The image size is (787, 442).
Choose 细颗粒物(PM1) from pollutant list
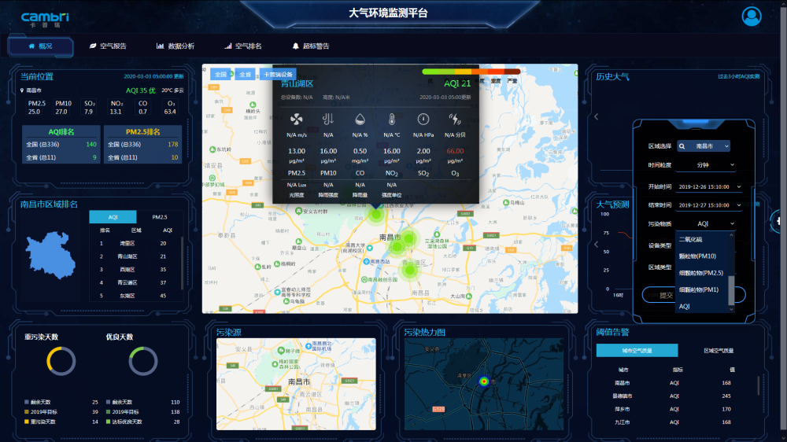pos(702,289)
